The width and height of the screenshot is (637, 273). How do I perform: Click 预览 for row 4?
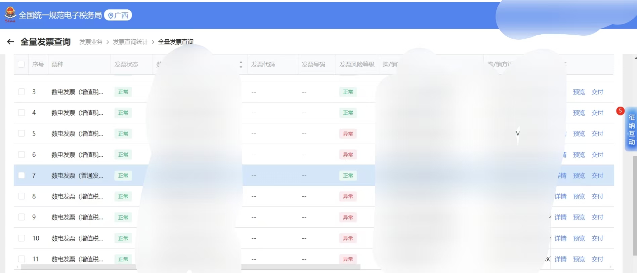coord(579,113)
